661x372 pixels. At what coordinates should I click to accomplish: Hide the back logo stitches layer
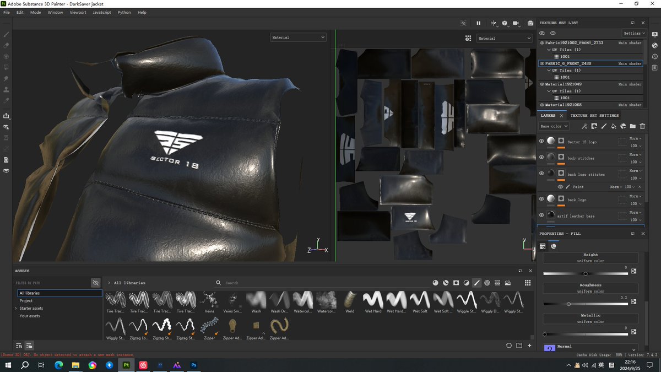pyautogui.click(x=541, y=174)
